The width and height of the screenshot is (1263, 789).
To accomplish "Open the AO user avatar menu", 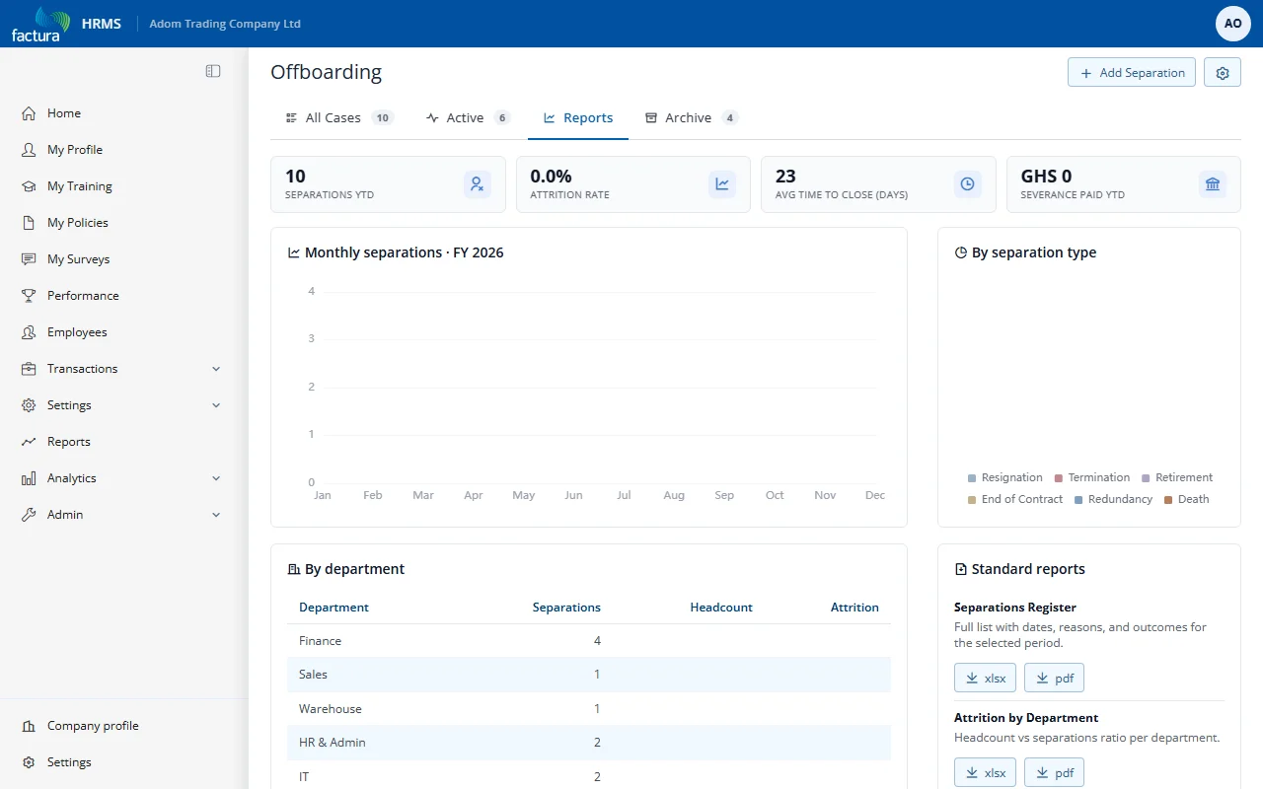I will click(1232, 24).
